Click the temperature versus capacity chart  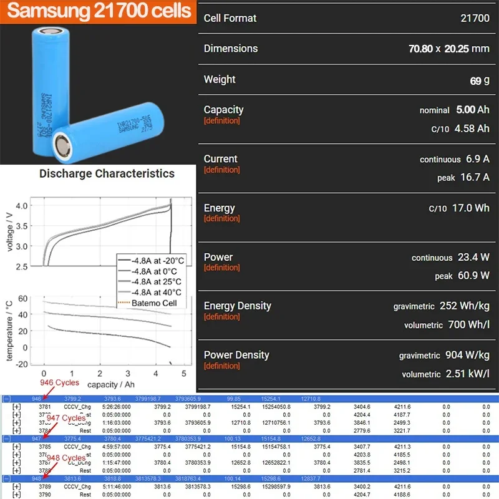coord(111,331)
